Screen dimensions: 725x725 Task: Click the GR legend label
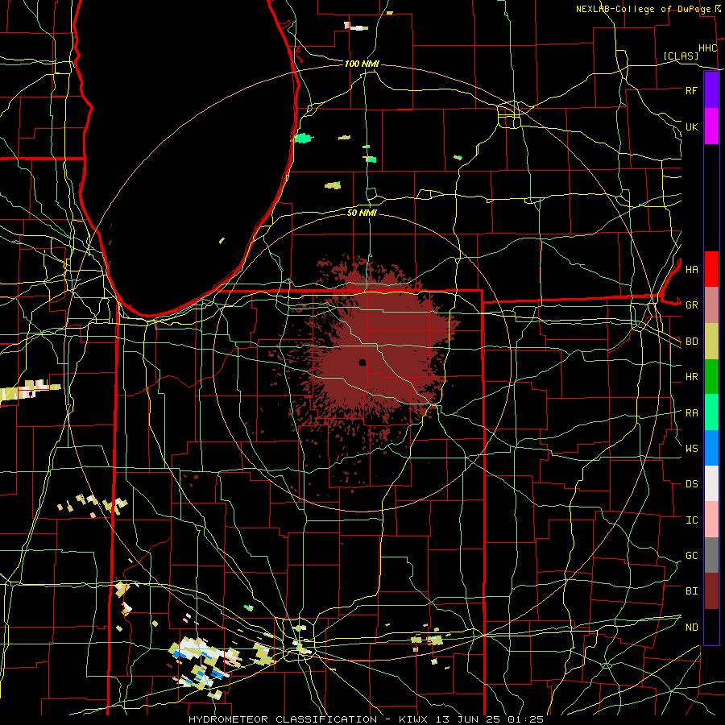[691, 305]
